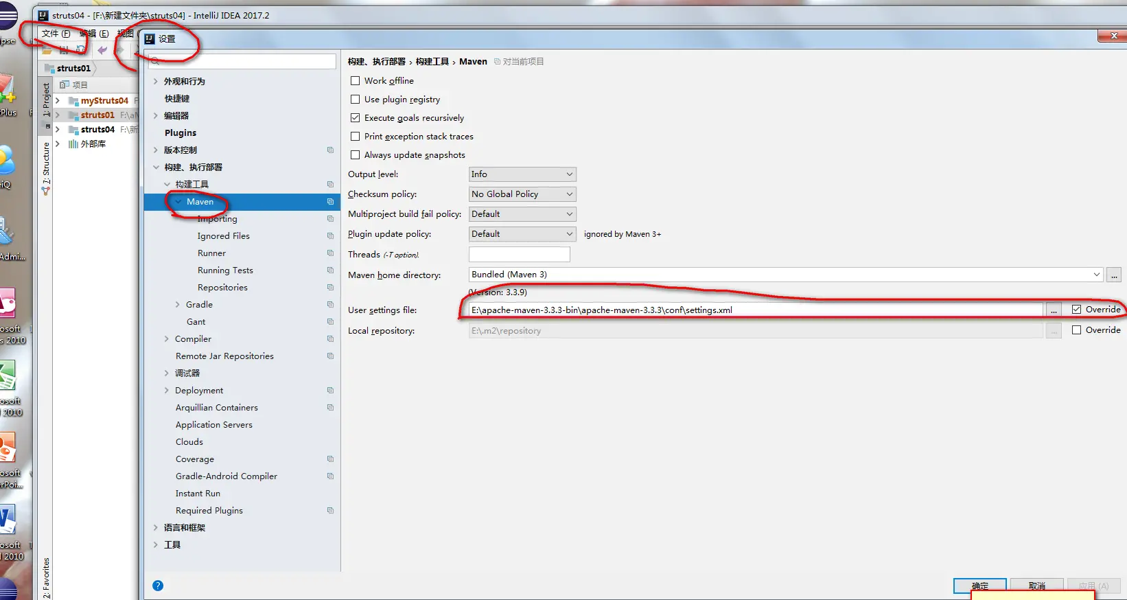Open Instant Run settings
1127x600 pixels.
[x=198, y=493]
